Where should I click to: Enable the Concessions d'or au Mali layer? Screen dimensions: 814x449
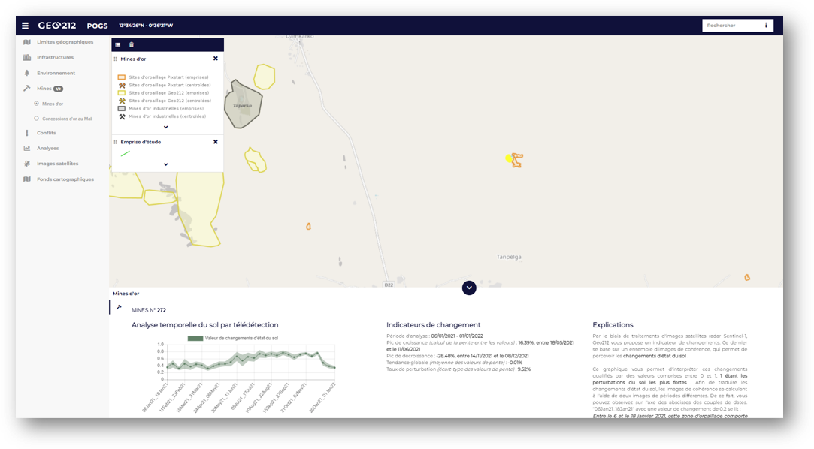(36, 119)
